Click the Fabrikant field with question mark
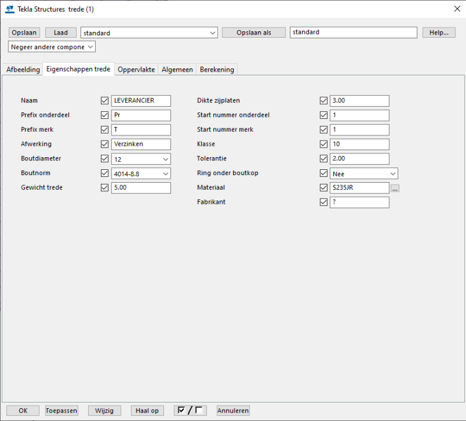Viewport: 466px width, 421px height. (x=359, y=203)
